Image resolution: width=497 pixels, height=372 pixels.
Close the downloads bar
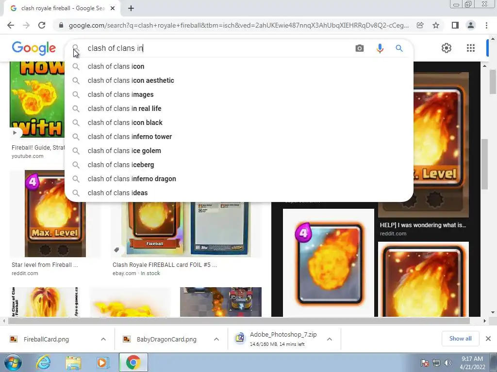488,339
